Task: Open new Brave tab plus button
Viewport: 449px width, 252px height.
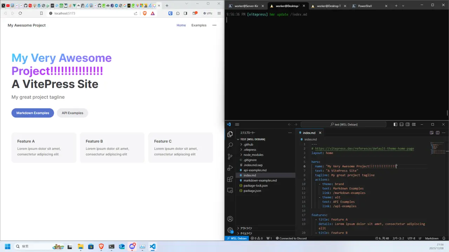Action: (x=167, y=6)
